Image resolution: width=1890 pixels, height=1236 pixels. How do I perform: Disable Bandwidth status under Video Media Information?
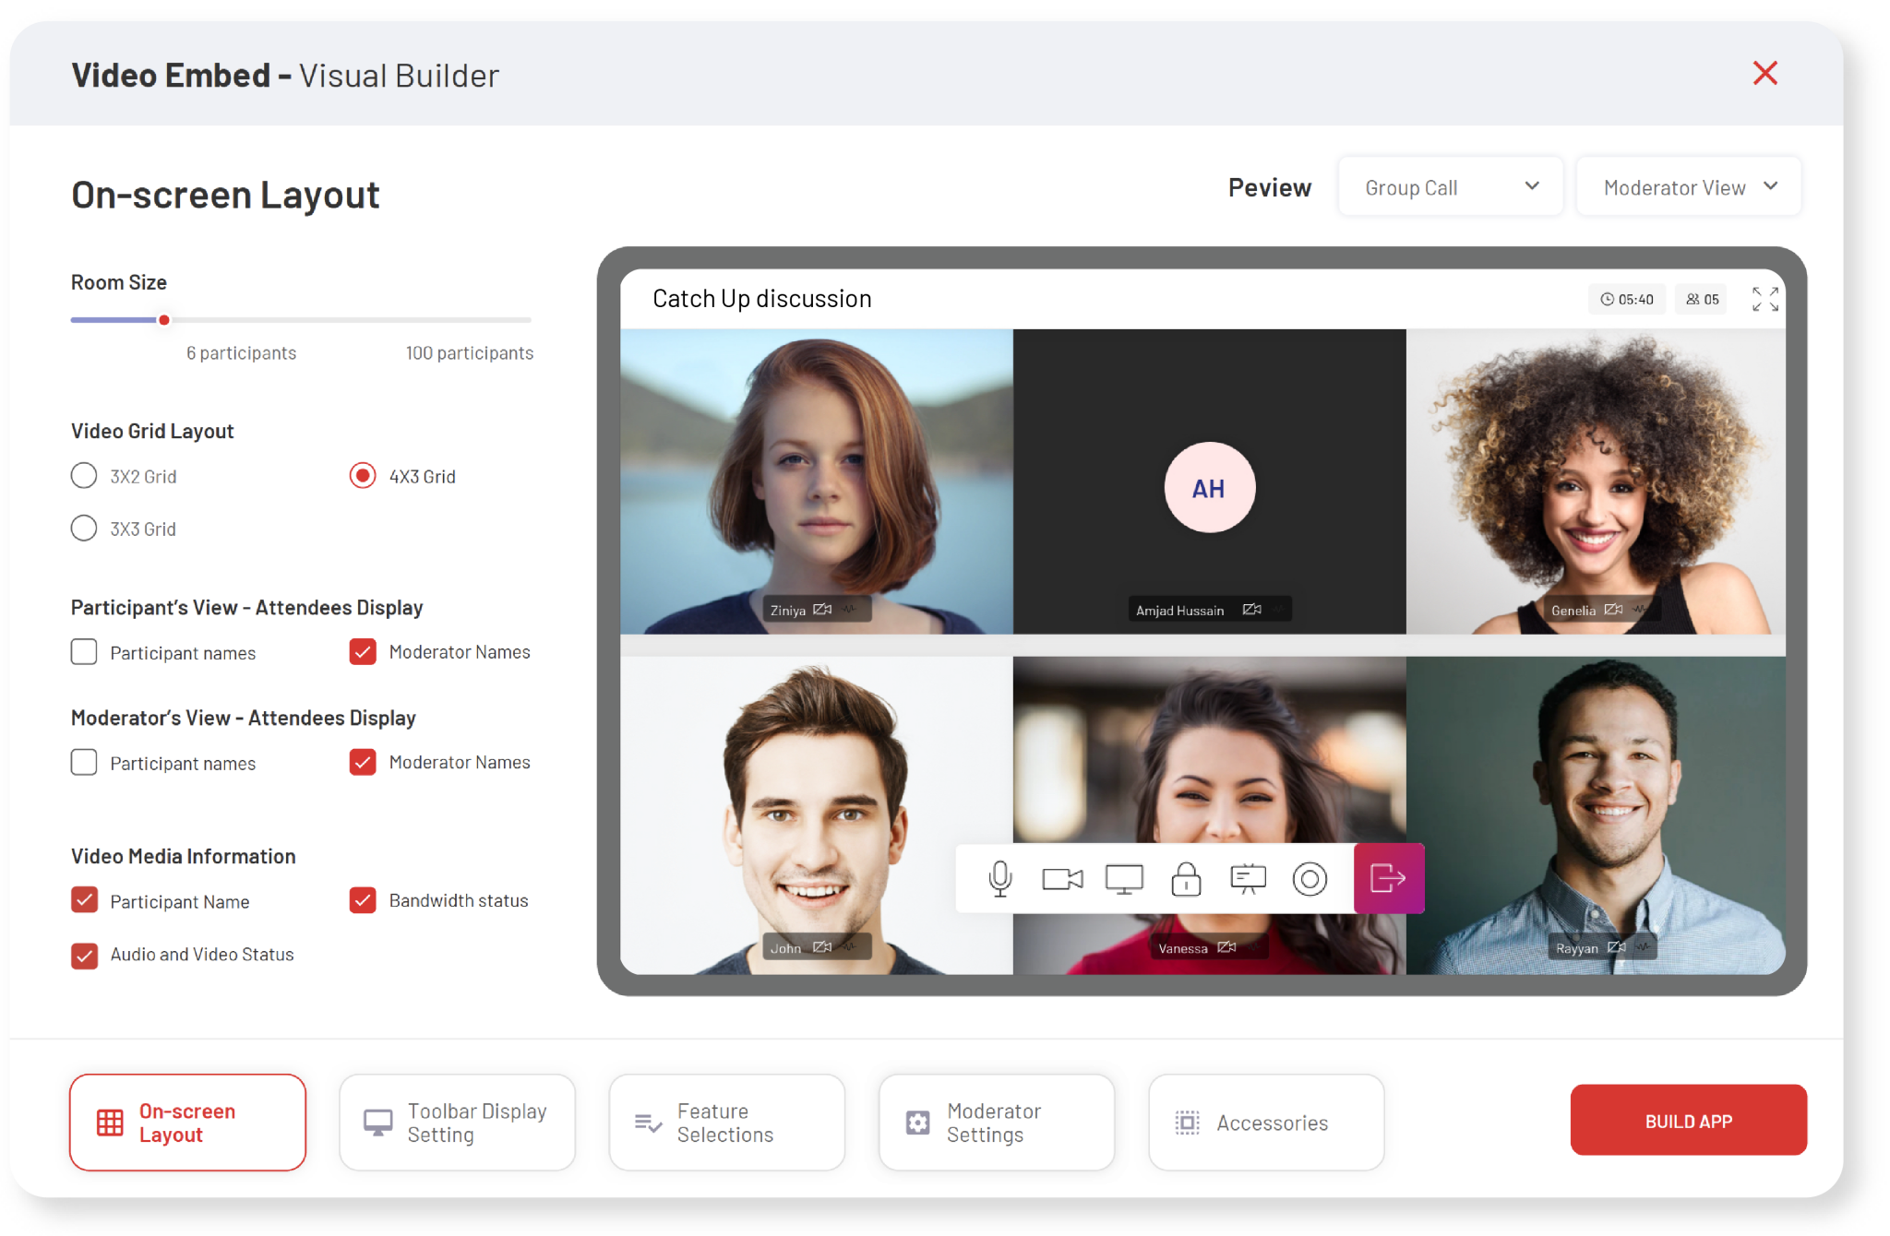pyautogui.click(x=363, y=900)
